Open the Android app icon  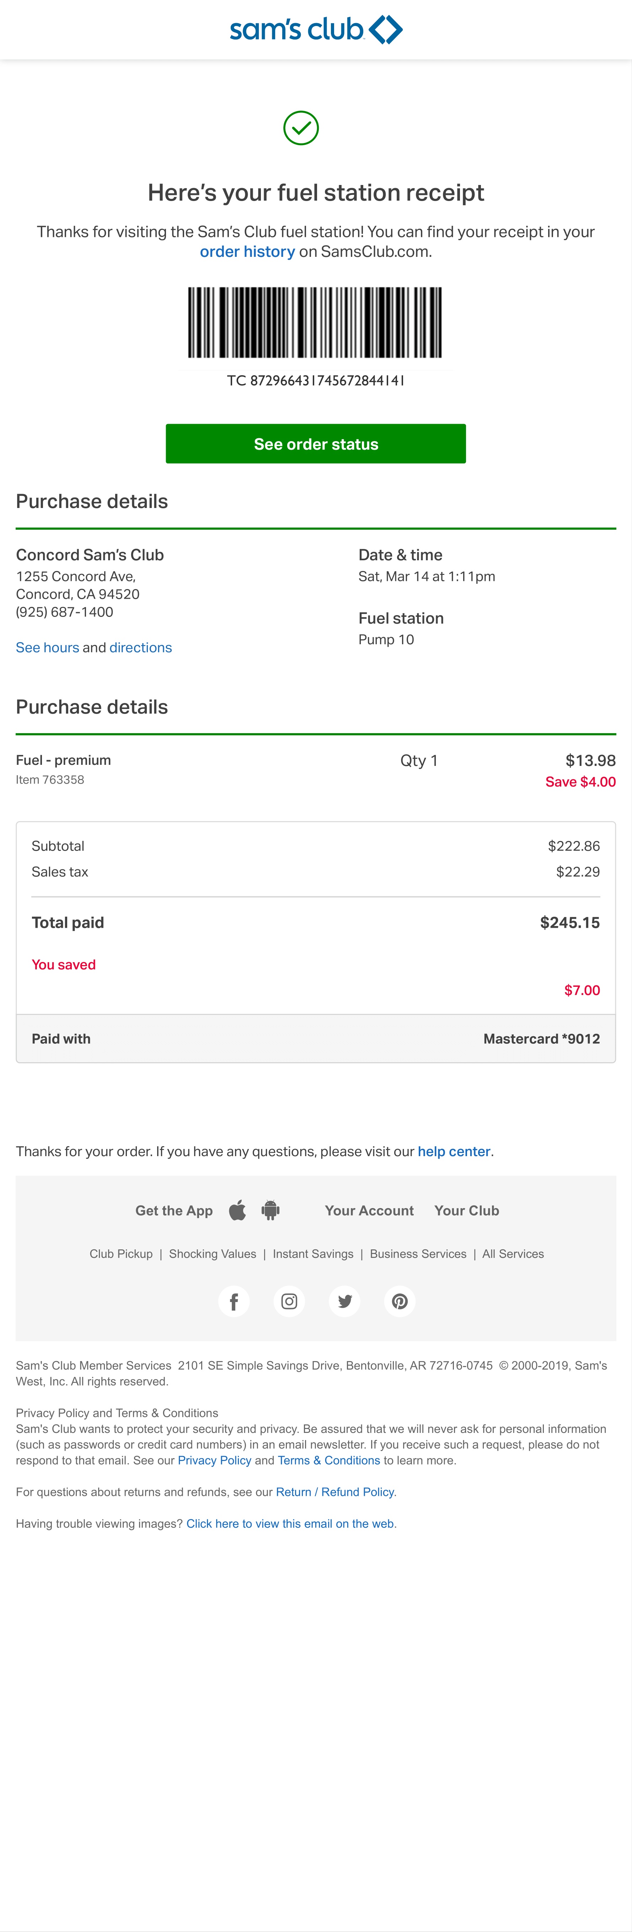[271, 1210]
